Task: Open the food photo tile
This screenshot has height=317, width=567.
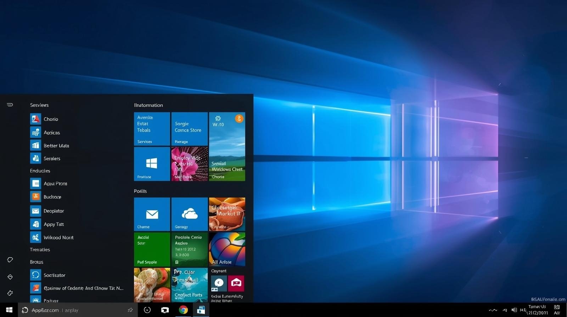Action: click(x=152, y=285)
